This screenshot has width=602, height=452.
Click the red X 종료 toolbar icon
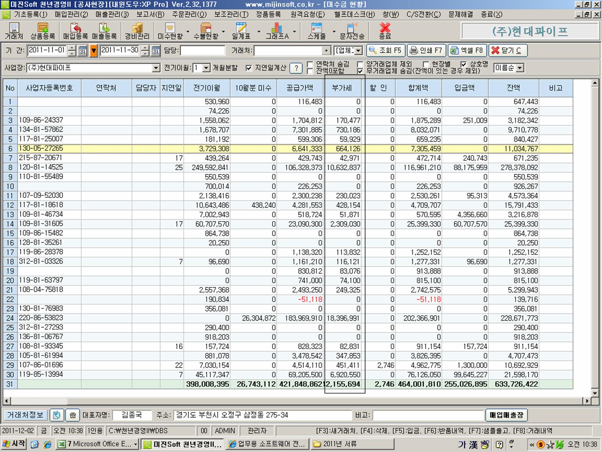pyautogui.click(x=385, y=31)
